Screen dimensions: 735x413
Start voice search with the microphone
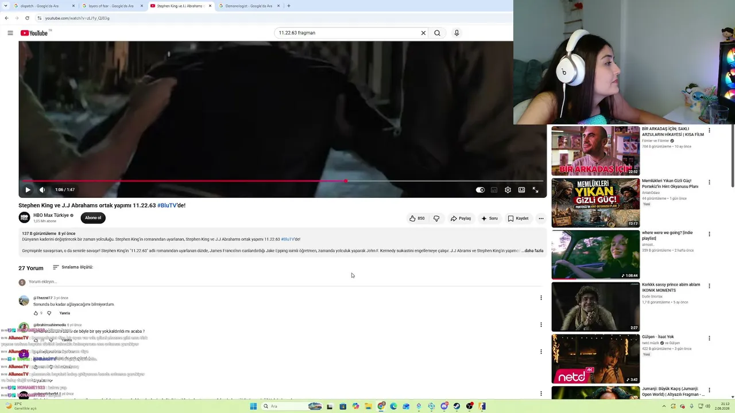(x=457, y=33)
